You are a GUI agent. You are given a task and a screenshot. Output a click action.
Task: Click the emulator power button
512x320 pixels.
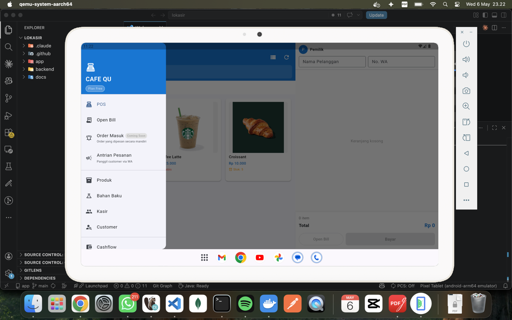(466, 44)
